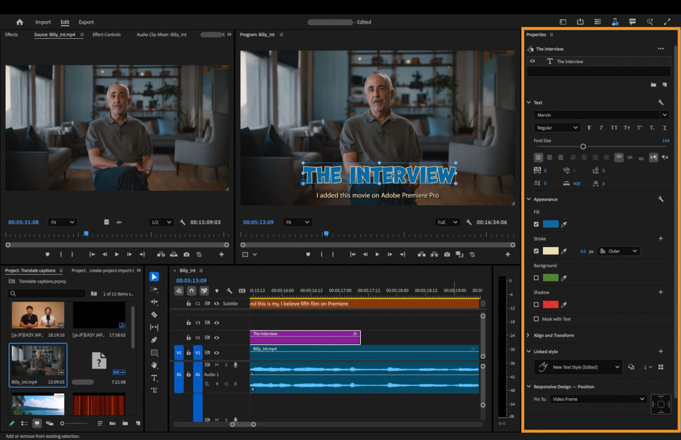Select the Pen tool
Viewport: 681px width, 440px height.
pyautogui.click(x=154, y=338)
